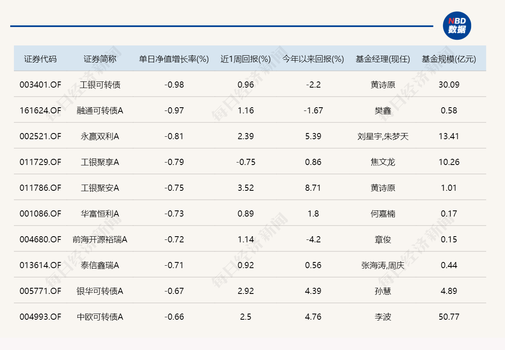Image resolution: width=505 pixels, height=350 pixels.
Task: Select manager 章俊
Action: click(383, 239)
